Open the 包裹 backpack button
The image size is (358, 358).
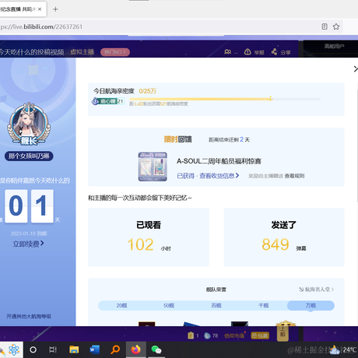point(260,335)
